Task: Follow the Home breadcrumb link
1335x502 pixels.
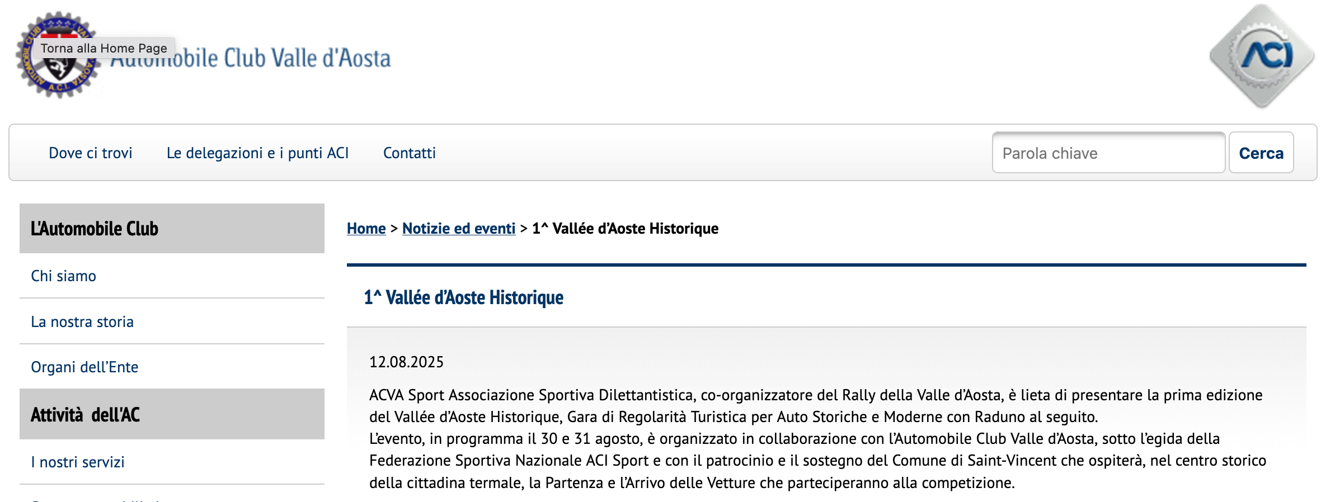Action: click(366, 229)
